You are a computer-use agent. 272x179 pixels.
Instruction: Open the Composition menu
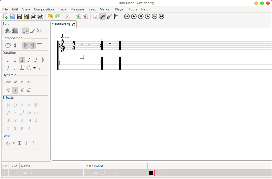[44, 9]
